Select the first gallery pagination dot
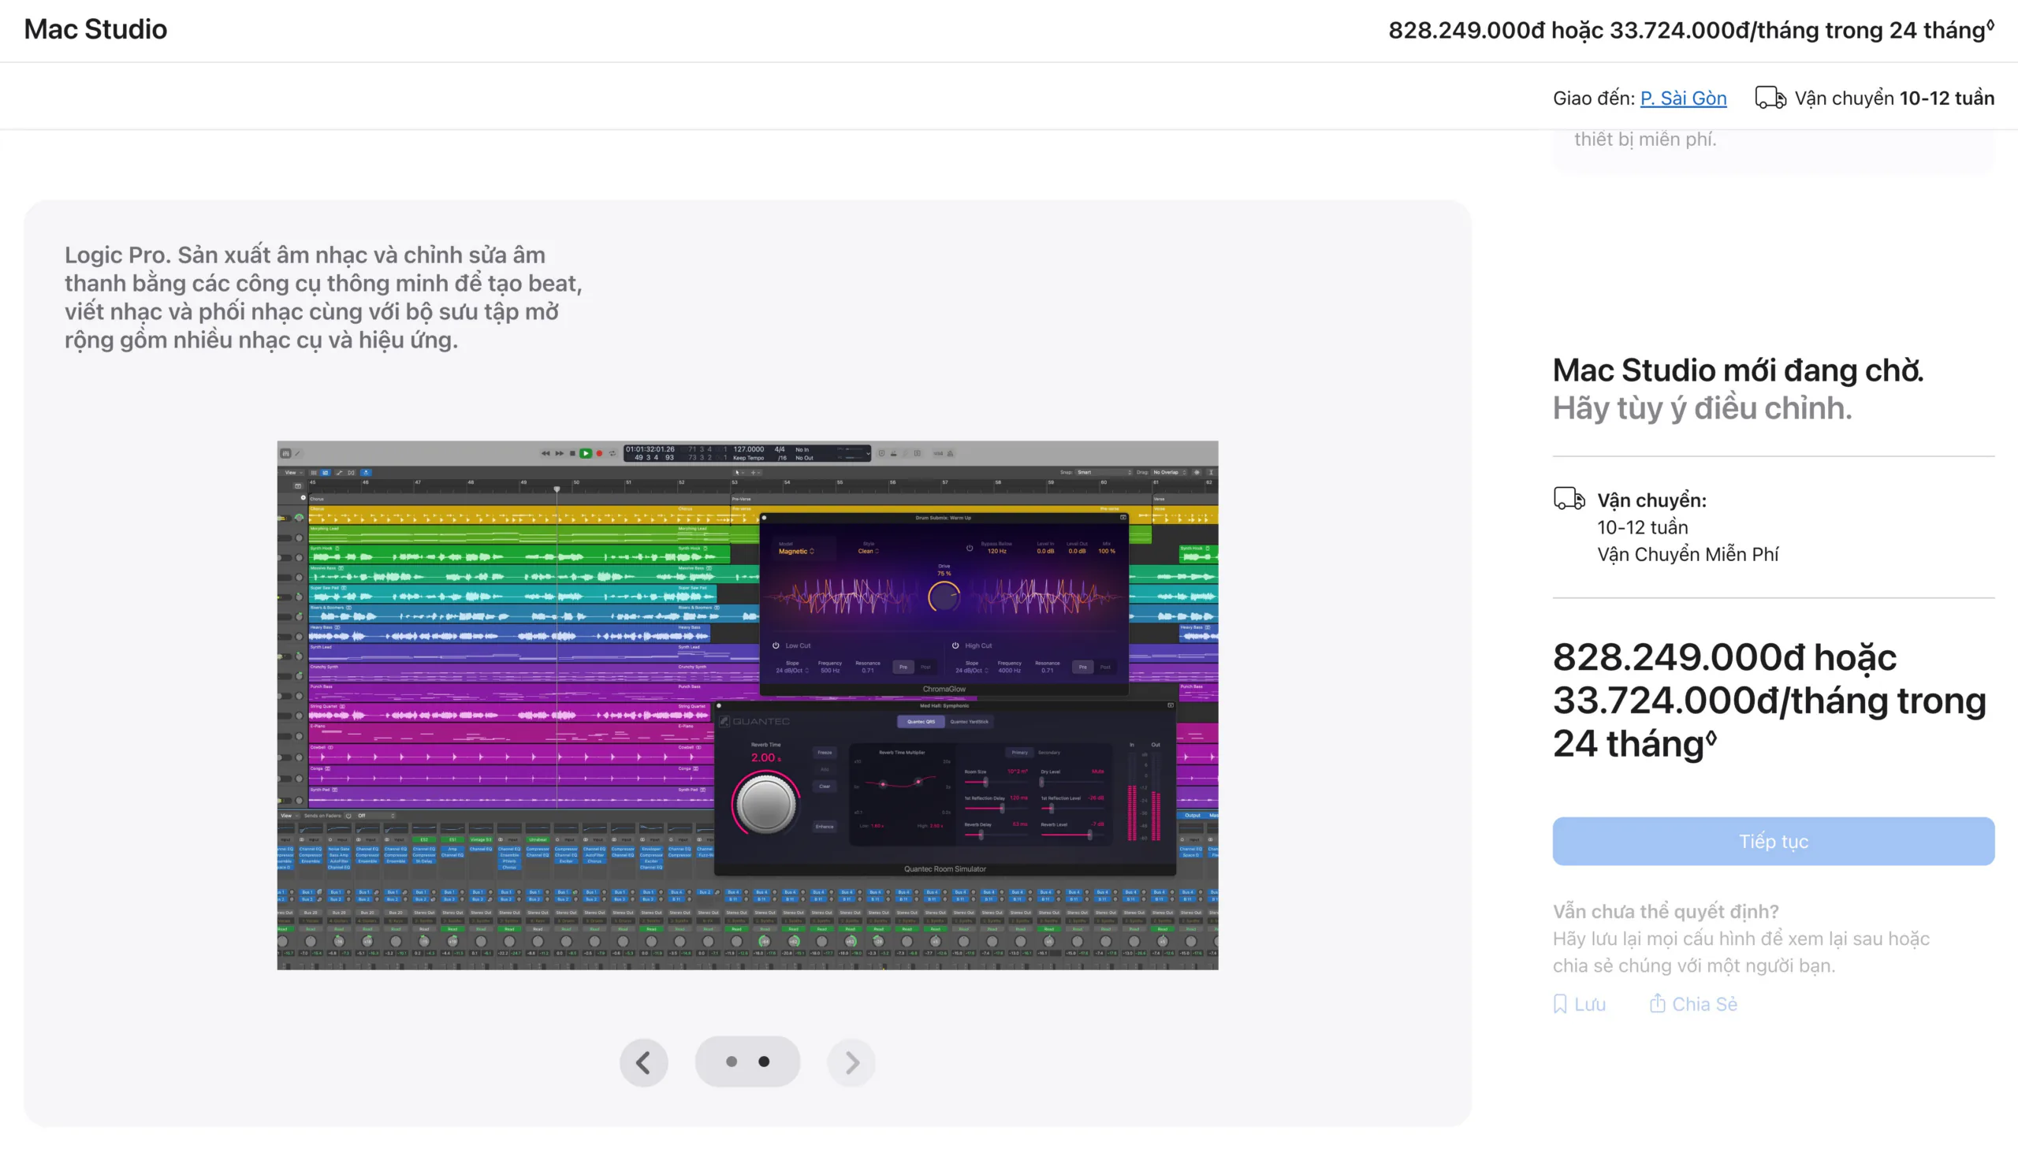This screenshot has height=1164, width=2018. tap(731, 1062)
